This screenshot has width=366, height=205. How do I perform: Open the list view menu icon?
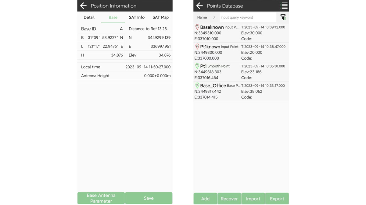click(284, 6)
